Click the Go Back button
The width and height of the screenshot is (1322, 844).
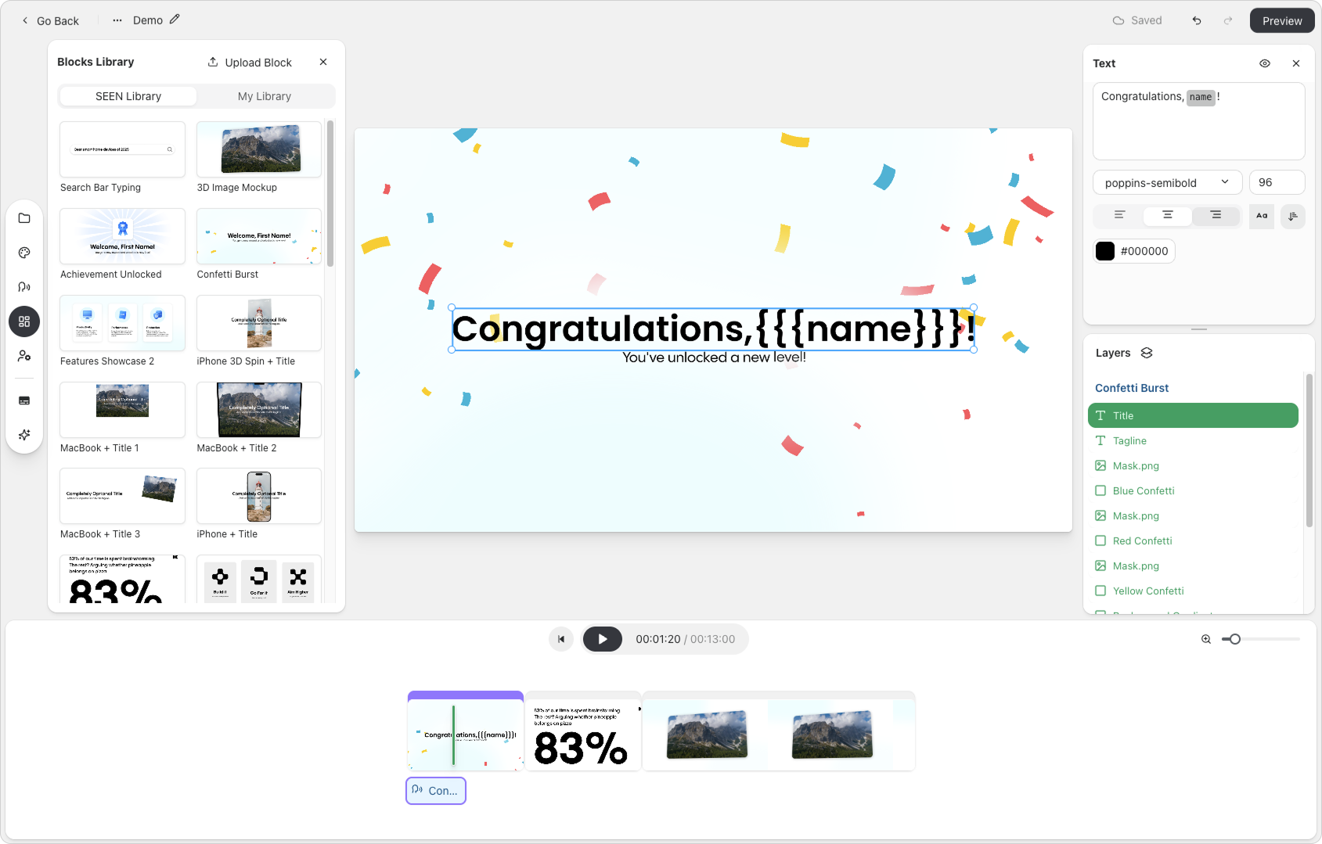point(50,20)
